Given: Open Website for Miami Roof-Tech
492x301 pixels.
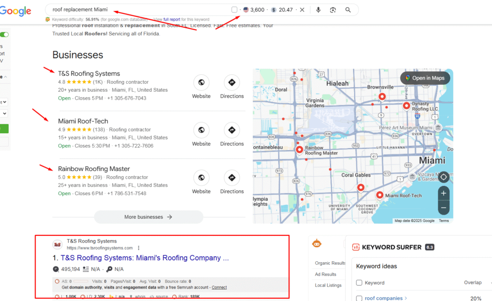Looking at the screenshot, I should pyautogui.click(x=201, y=135).
